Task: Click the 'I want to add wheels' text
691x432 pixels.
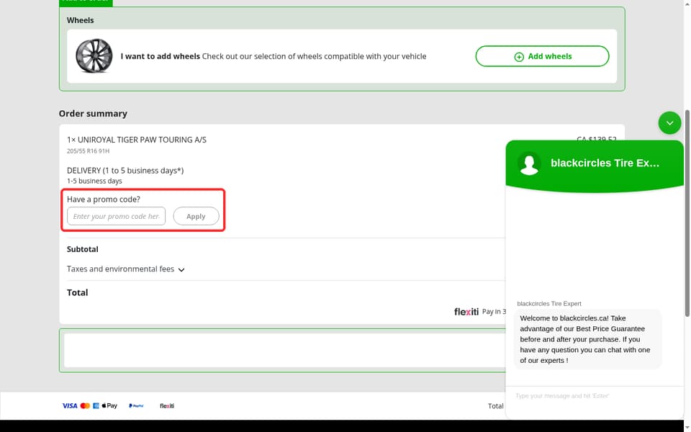Action: point(161,56)
